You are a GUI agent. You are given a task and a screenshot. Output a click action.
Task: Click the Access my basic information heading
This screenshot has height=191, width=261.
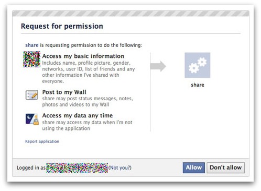coord(83,56)
